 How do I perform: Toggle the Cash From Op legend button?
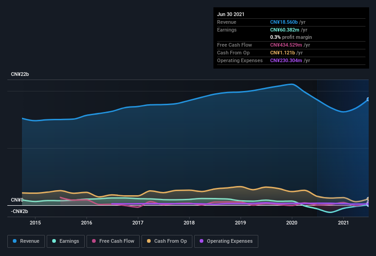click(167, 241)
